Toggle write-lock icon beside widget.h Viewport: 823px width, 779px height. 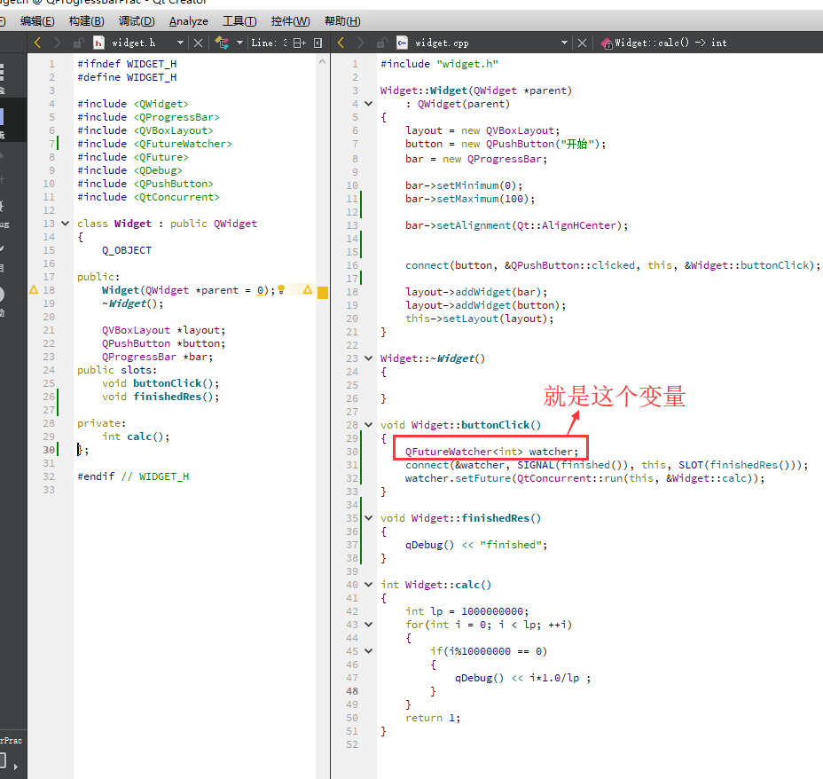tap(79, 43)
